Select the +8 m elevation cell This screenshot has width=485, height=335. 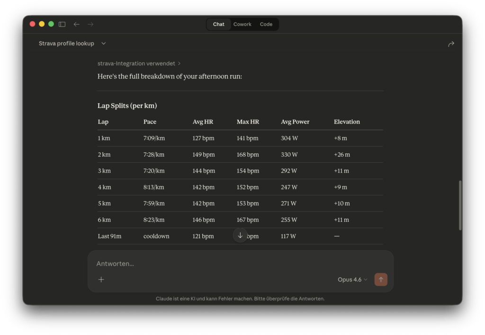tap(340, 138)
